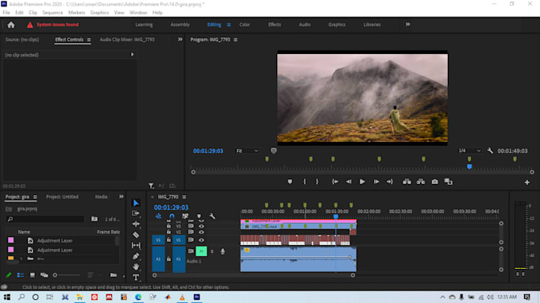Toggle Mute on Audio 1 track
Viewport: 540px width, 303px height.
[x=202, y=251]
